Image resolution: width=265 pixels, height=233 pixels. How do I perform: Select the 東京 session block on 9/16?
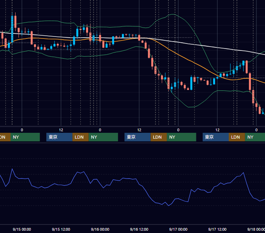click(x=138, y=137)
